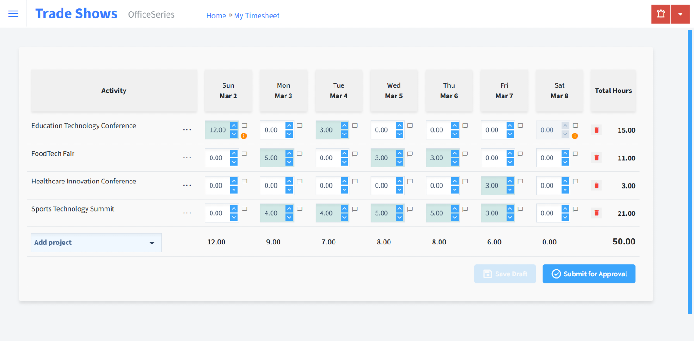Click the orange info icon beside Sunday's 12.00 entry

tap(244, 135)
